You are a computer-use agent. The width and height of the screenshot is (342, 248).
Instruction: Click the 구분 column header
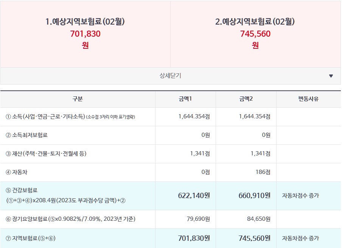click(x=78, y=99)
